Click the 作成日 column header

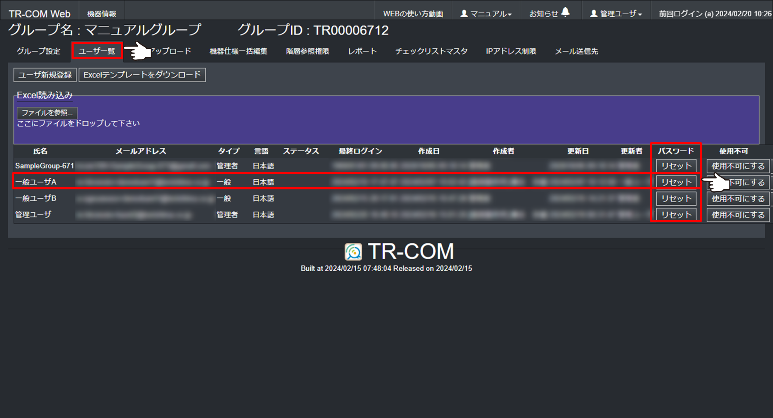tap(429, 151)
